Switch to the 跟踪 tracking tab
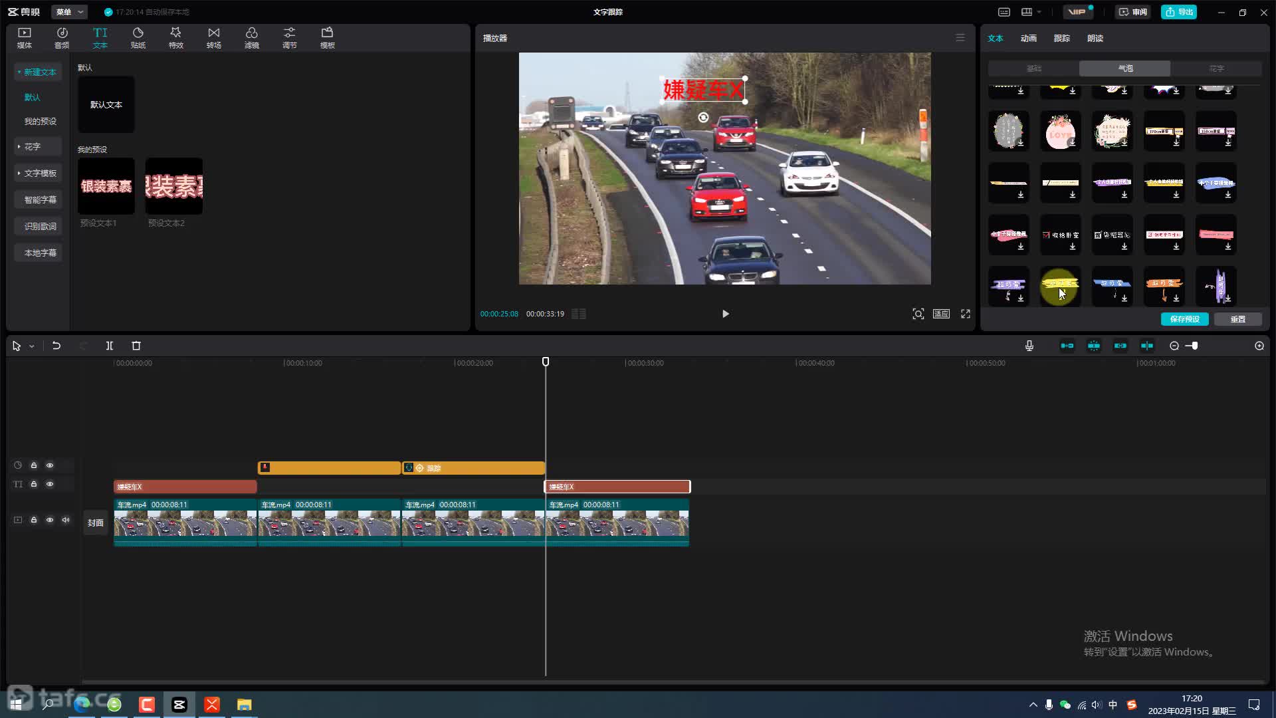 tap(1062, 38)
